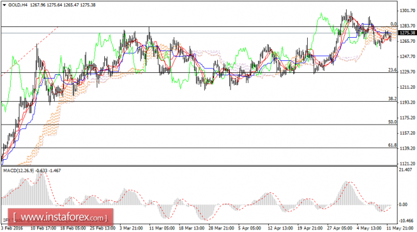Select the 61.8 Fibonacci level label
417x232 pixels.
coord(393,145)
